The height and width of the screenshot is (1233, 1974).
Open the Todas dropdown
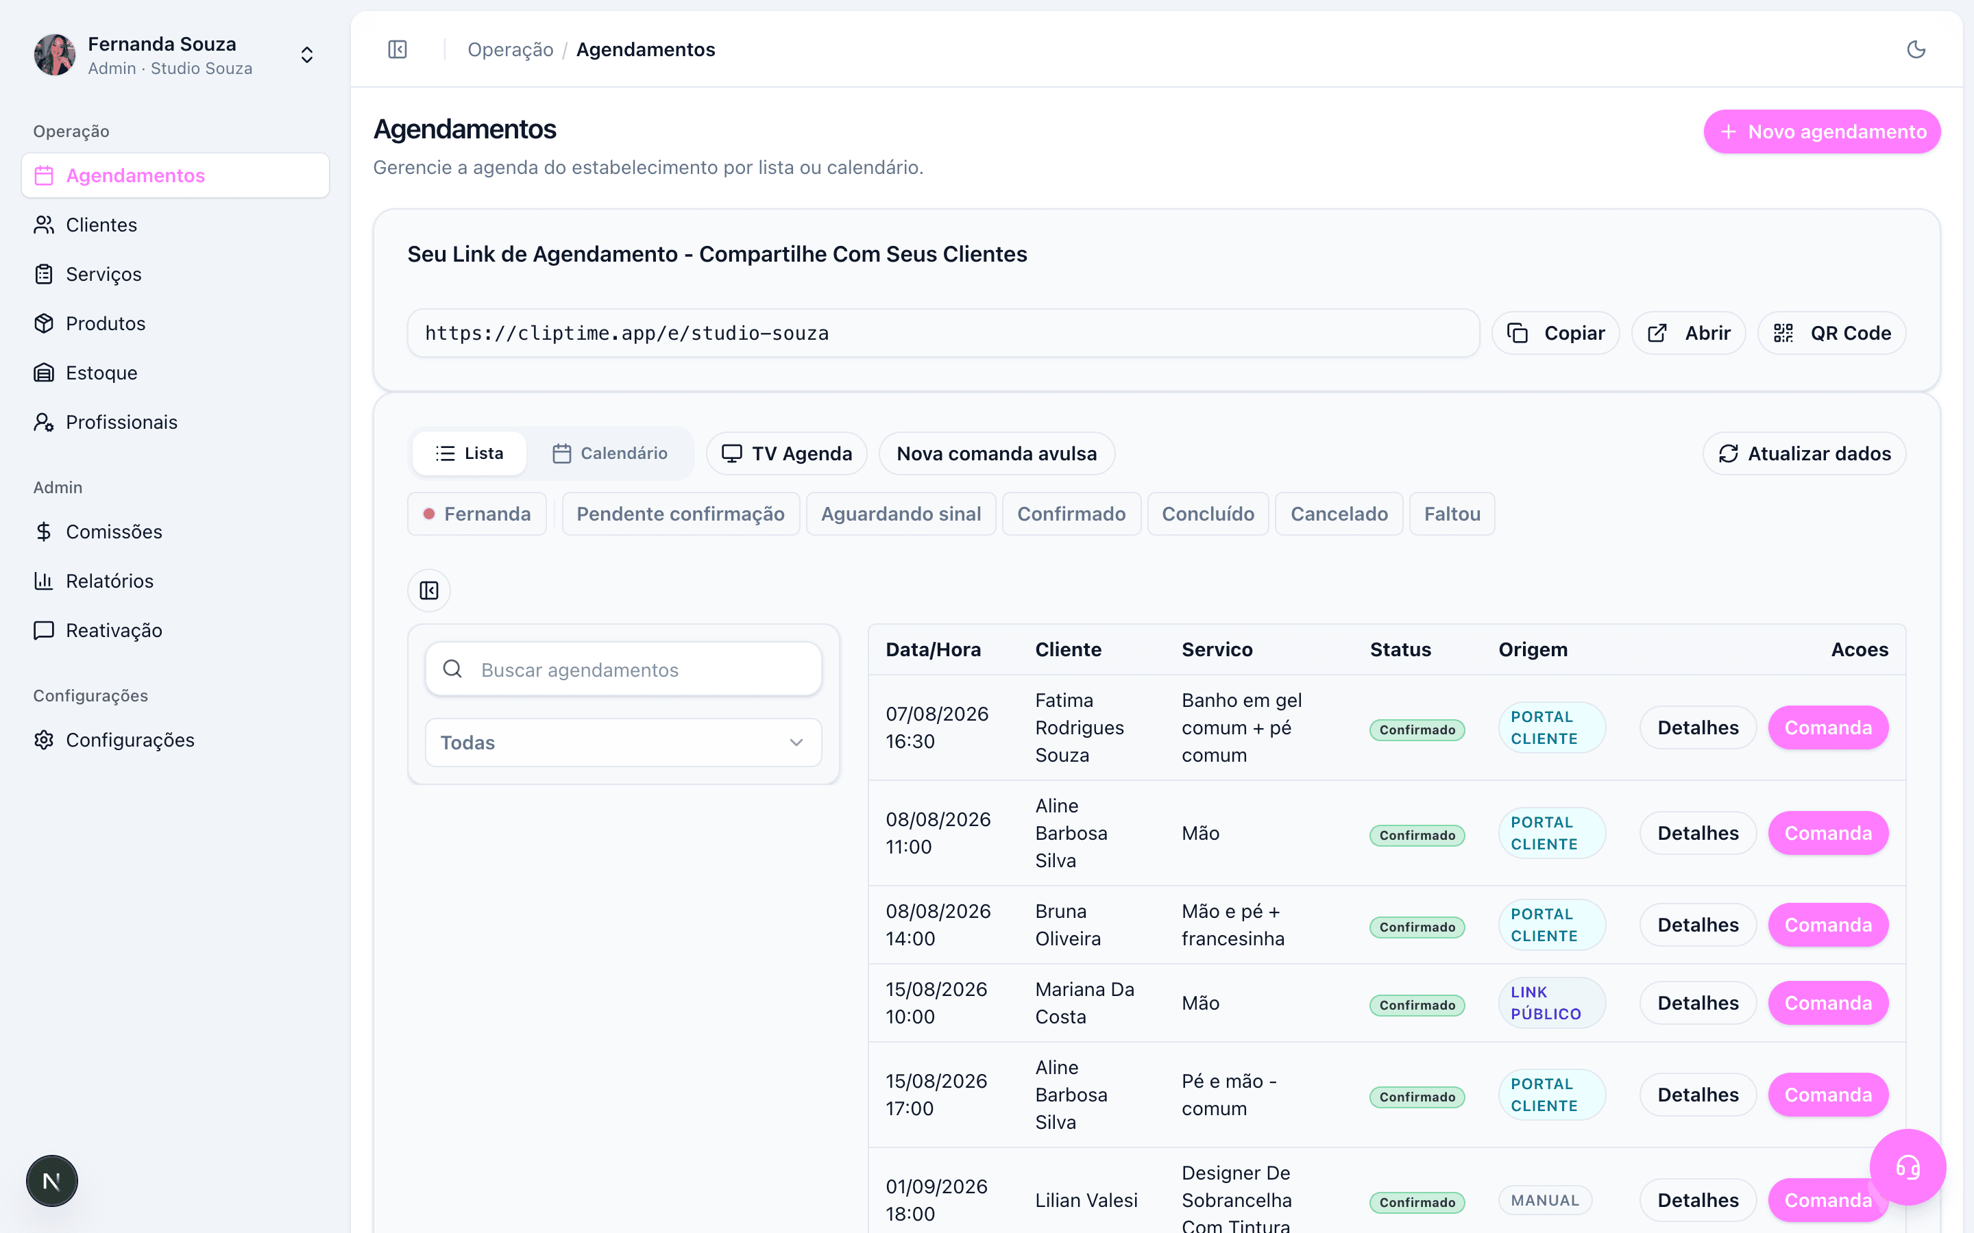tap(624, 743)
